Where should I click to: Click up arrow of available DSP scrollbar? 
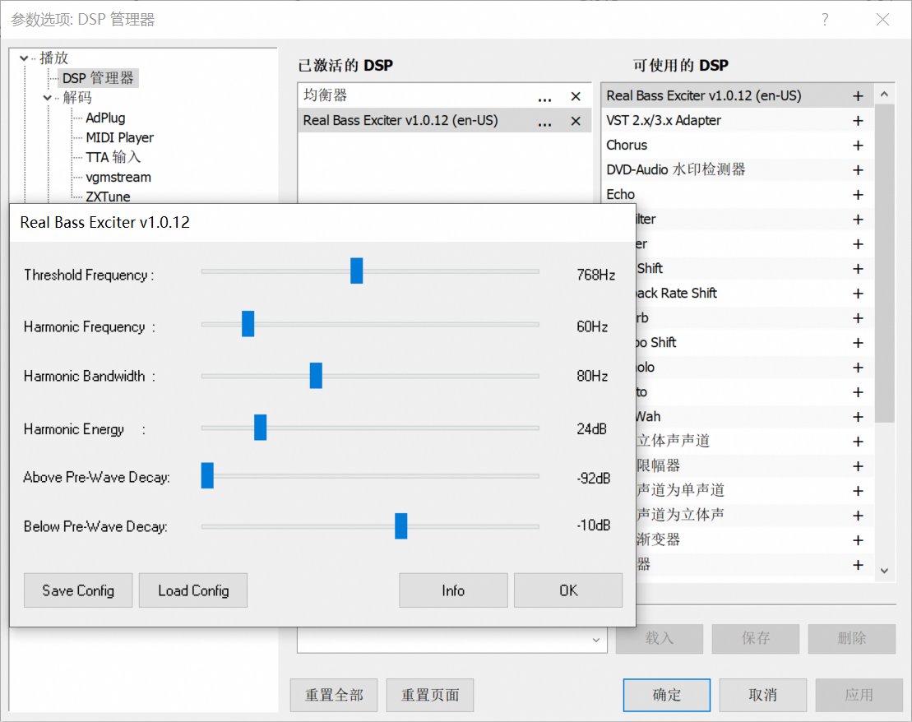click(885, 95)
